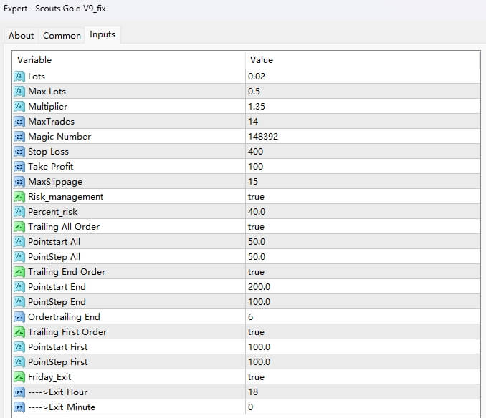The image size is (486, 418).
Task: Change the Trailing First Order value
Action: click(x=256, y=331)
